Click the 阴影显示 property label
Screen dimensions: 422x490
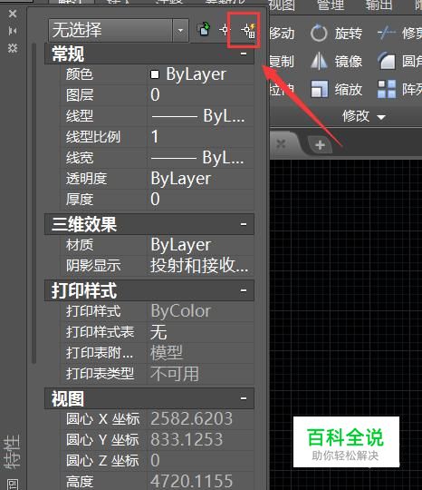coord(93,266)
